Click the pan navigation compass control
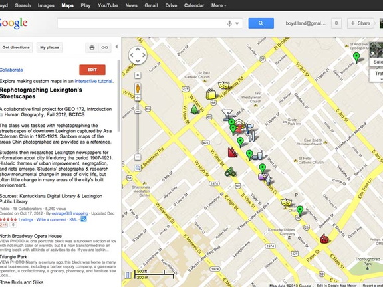Image resolution: width=383 pixels, height=287 pixels. tap(138, 55)
